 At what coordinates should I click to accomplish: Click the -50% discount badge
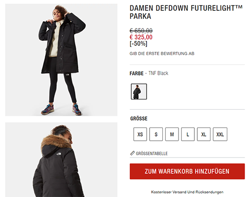pos(138,44)
